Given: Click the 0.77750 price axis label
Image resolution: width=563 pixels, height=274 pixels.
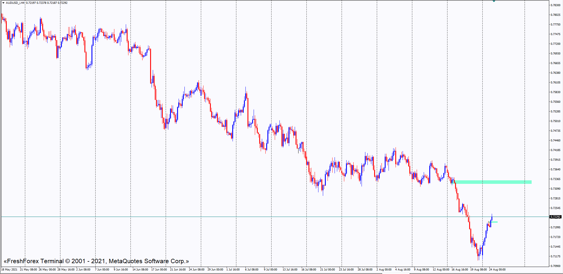Looking at the screenshot, I should tap(556, 25).
